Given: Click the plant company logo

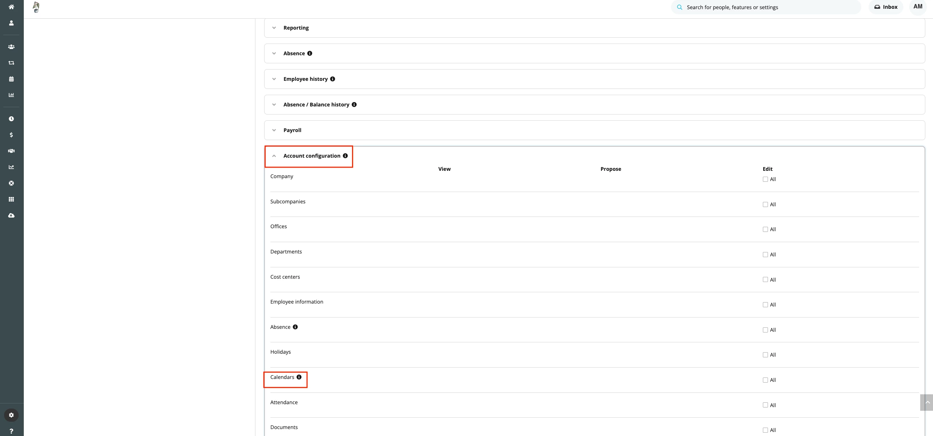Looking at the screenshot, I should [x=36, y=7].
